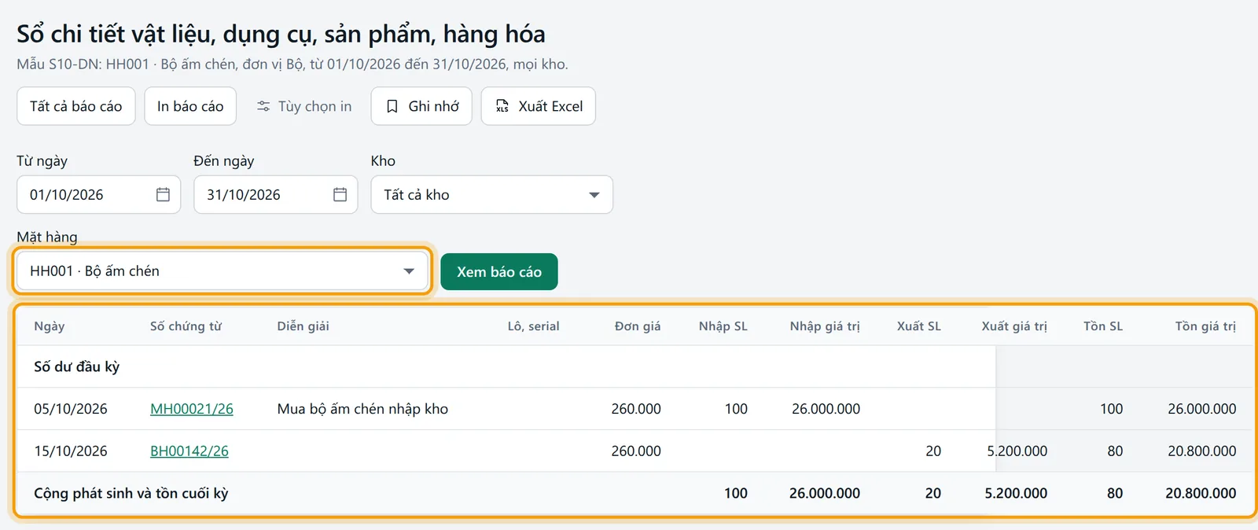Click the Nhập giá trị column header
The width and height of the screenshot is (1258, 530).
pos(825,326)
